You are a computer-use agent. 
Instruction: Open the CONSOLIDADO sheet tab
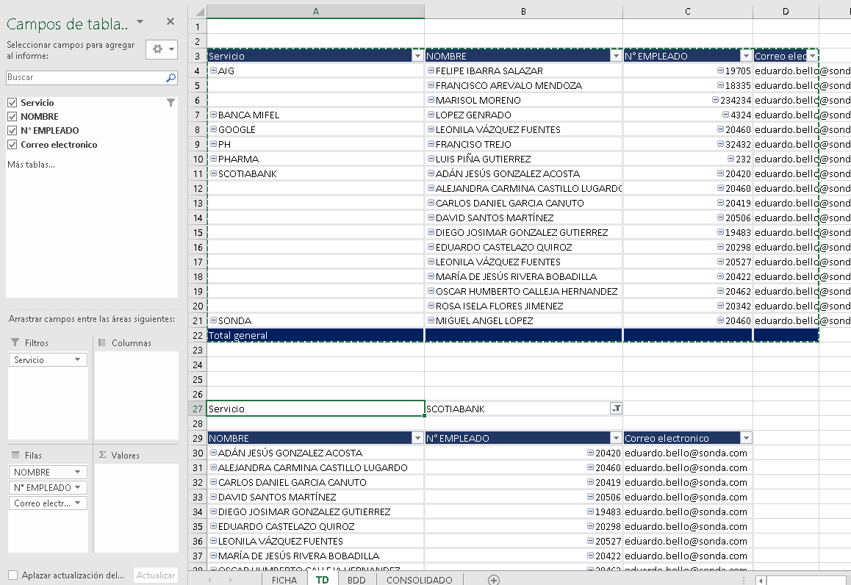tap(419, 580)
